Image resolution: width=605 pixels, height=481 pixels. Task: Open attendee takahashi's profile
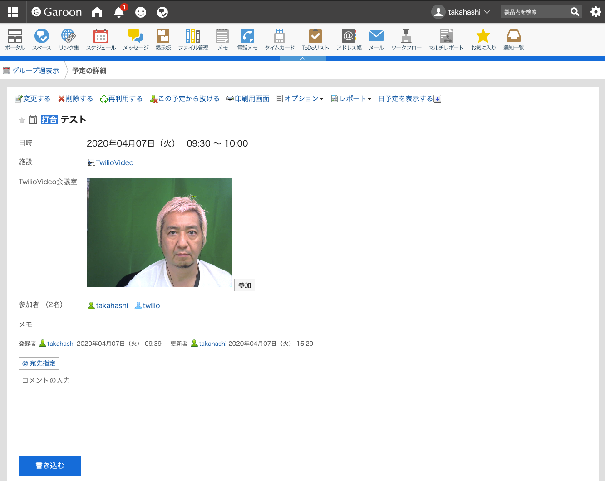click(108, 305)
